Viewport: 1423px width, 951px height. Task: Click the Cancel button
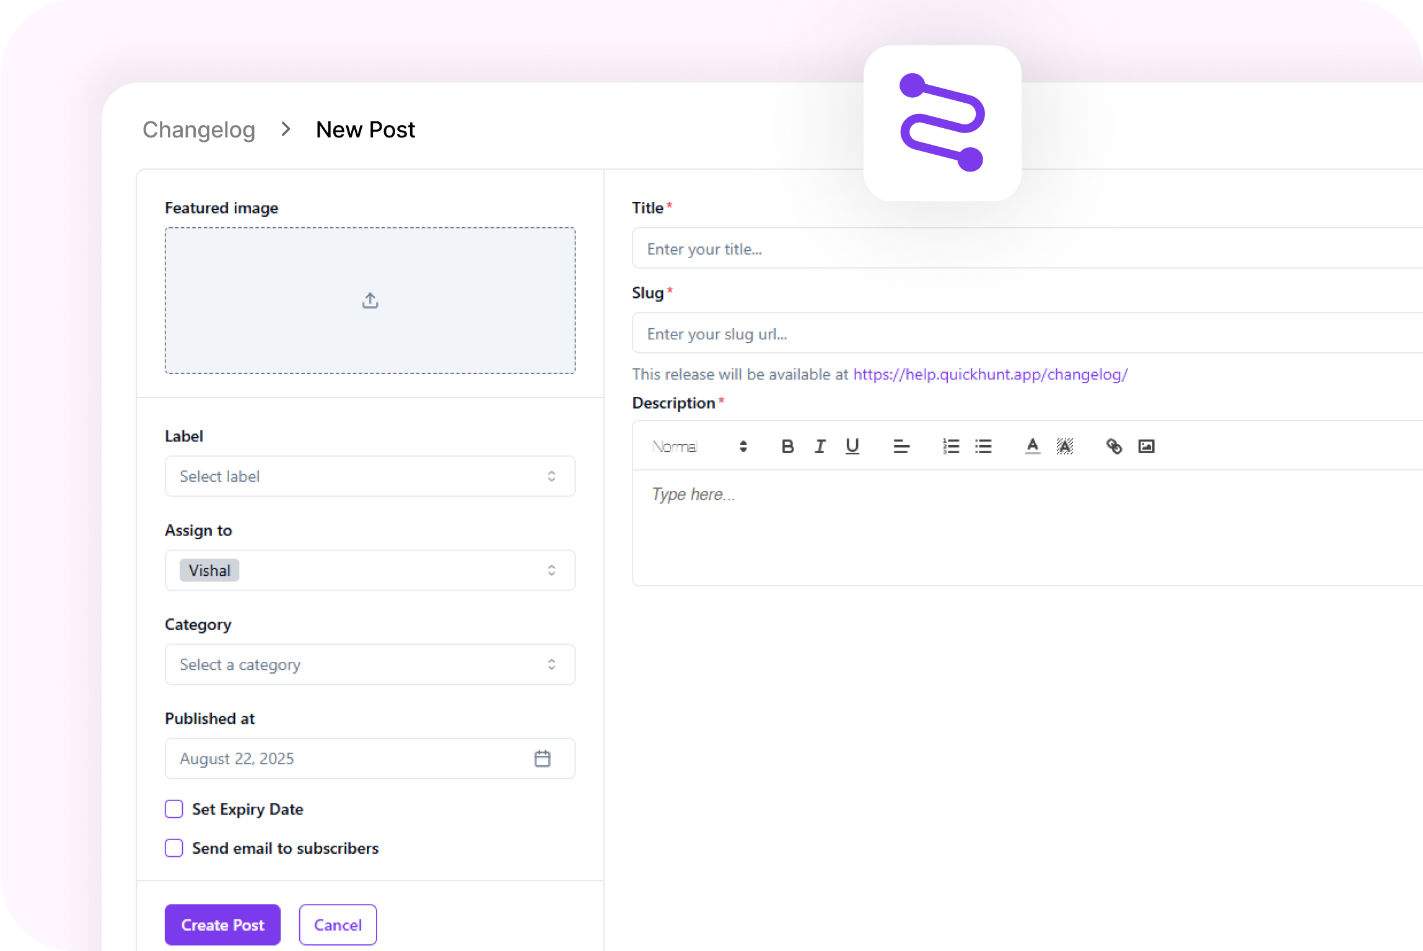click(338, 925)
